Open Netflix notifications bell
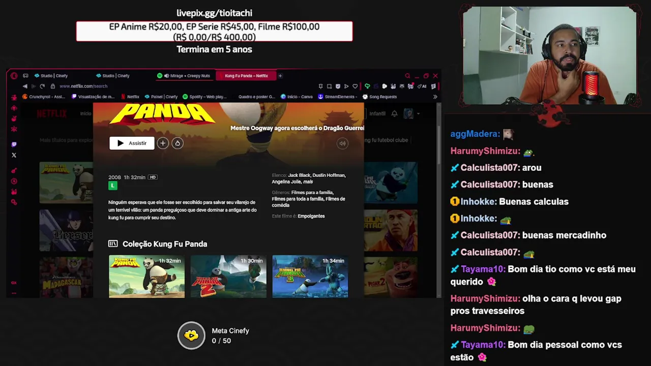Image resolution: width=651 pixels, height=366 pixels. pyautogui.click(x=394, y=113)
